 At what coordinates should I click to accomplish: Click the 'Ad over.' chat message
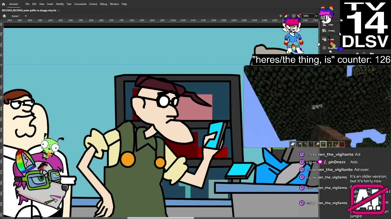tap(362, 170)
